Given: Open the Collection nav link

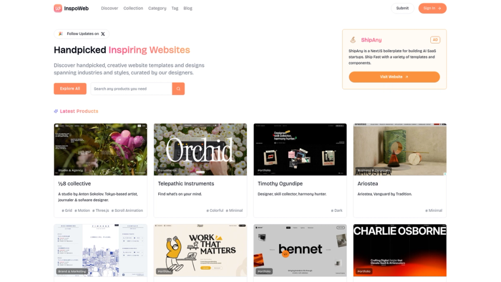Looking at the screenshot, I should pos(133,9).
